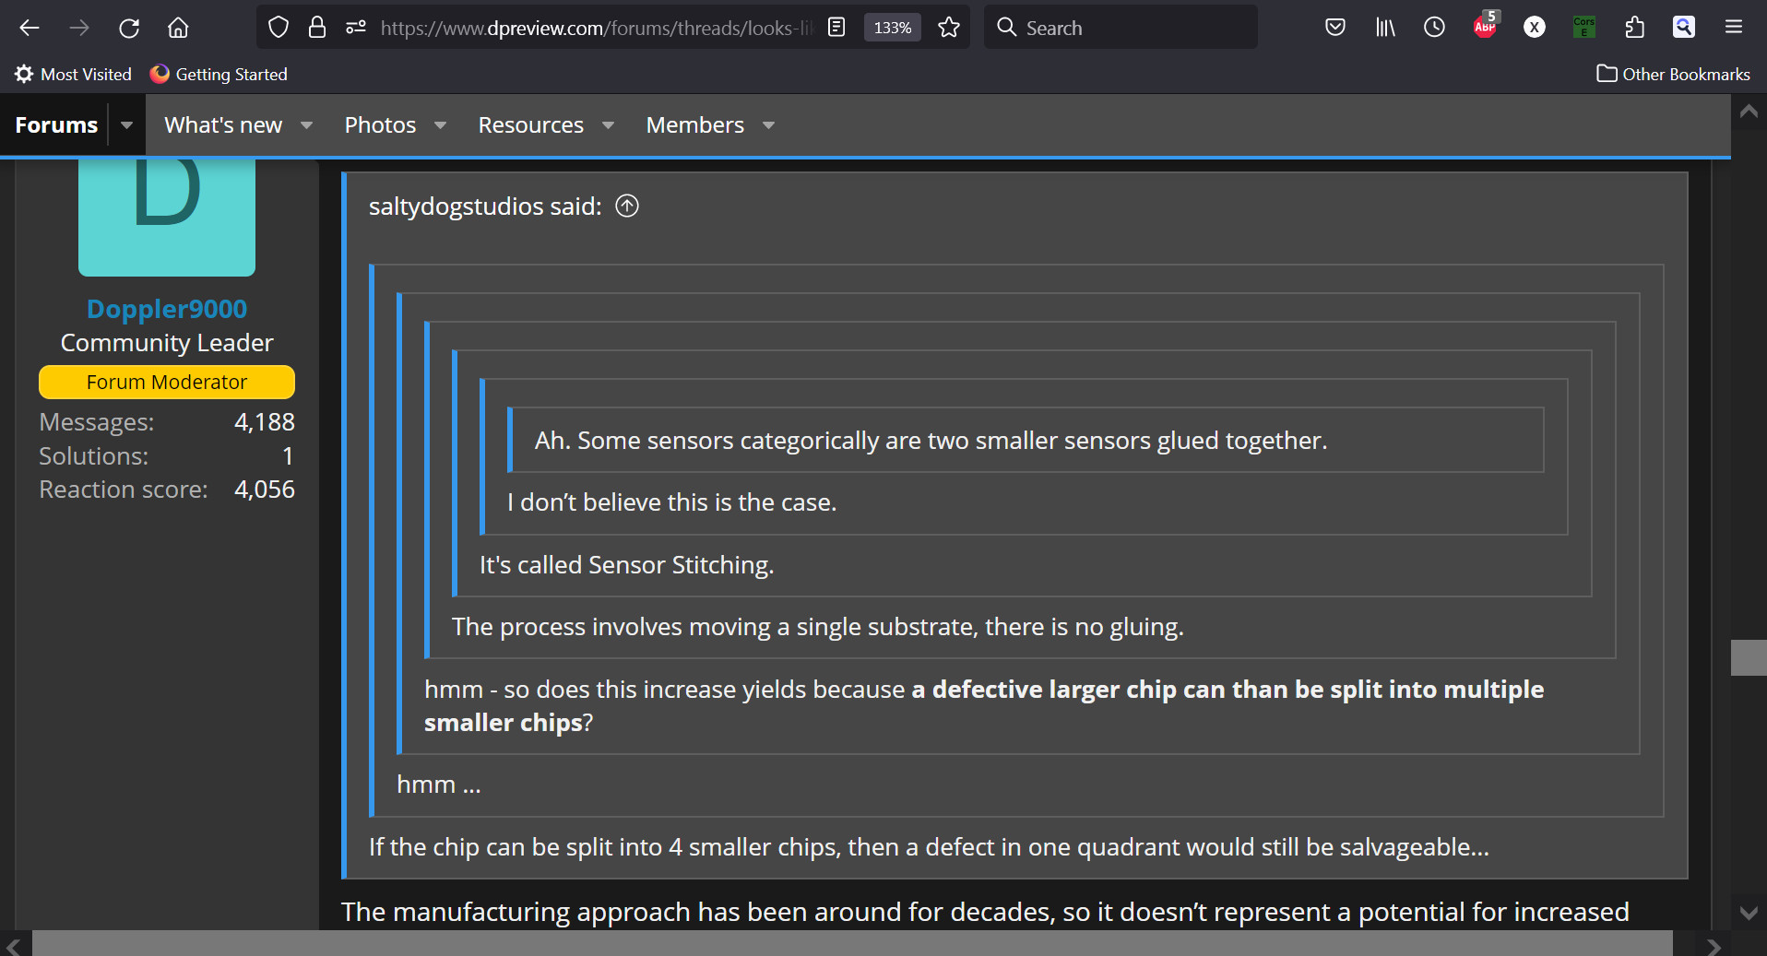Open the Adblock Plus extension icon

(x=1485, y=26)
